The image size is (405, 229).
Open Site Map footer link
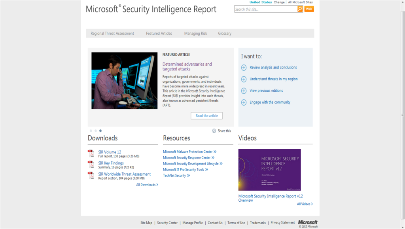pos(146,223)
